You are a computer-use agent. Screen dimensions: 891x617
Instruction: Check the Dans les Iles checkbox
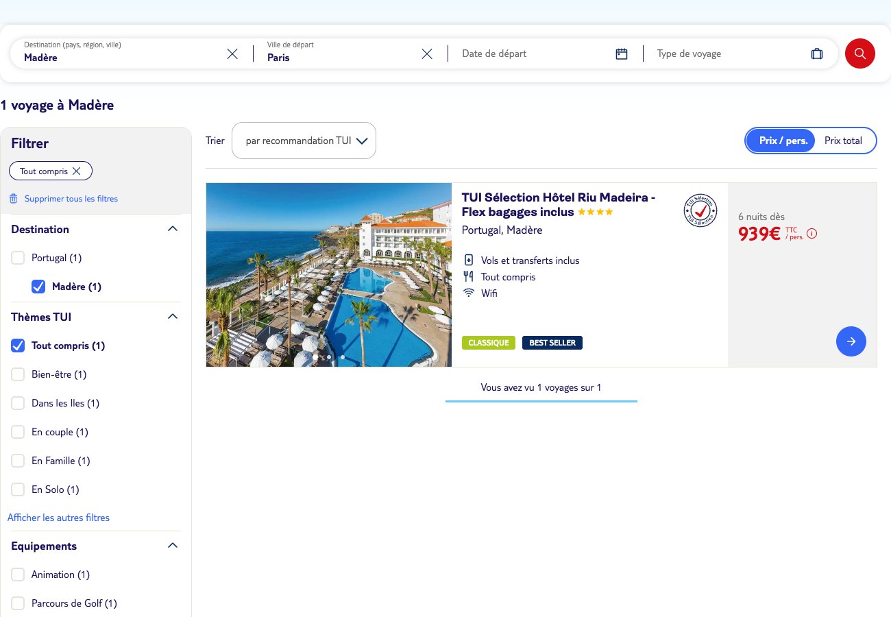click(x=18, y=403)
